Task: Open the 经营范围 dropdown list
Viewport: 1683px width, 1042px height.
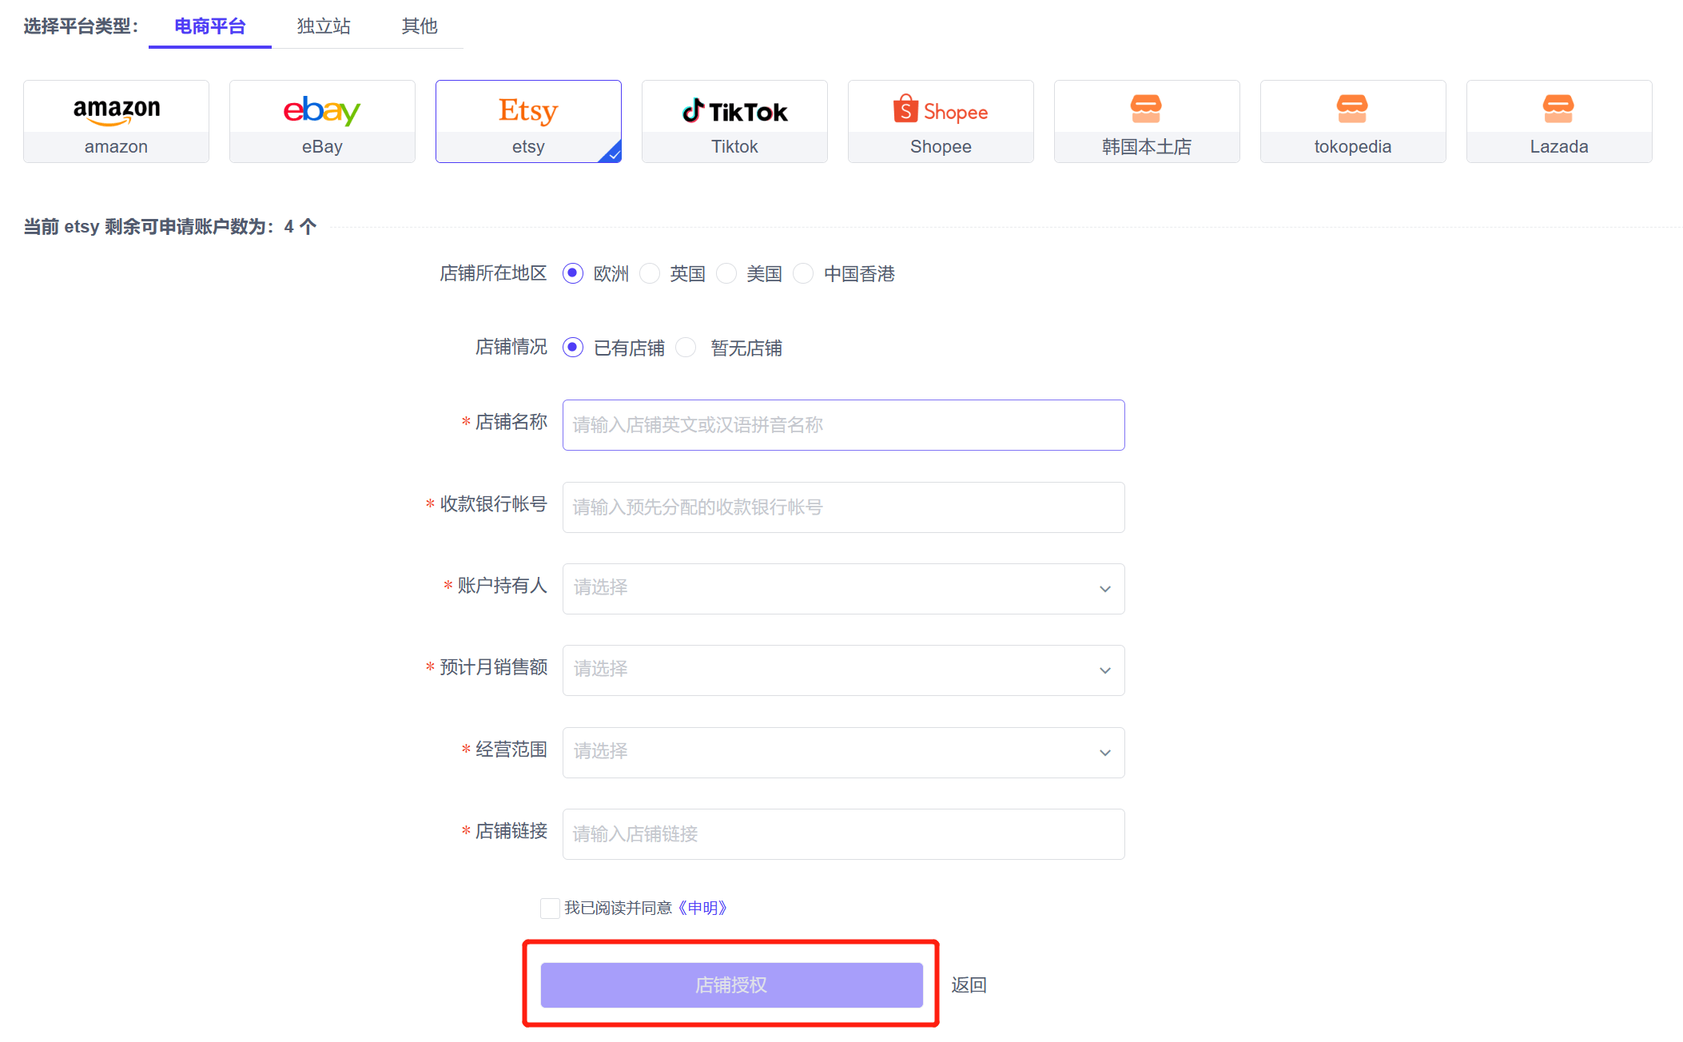Action: pos(843,753)
